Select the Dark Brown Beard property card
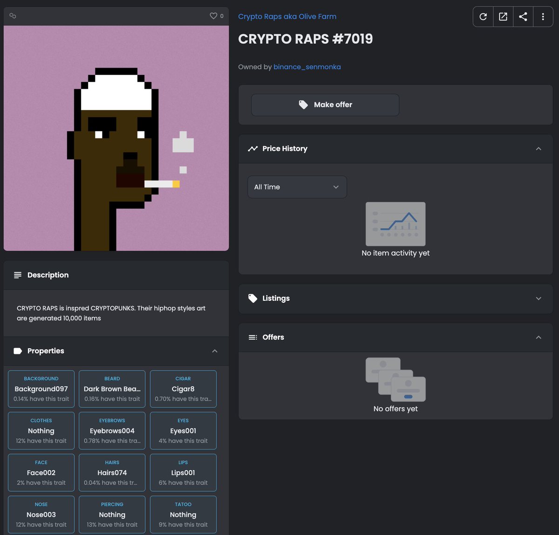Image resolution: width=559 pixels, height=535 pixels. (112, 389)
